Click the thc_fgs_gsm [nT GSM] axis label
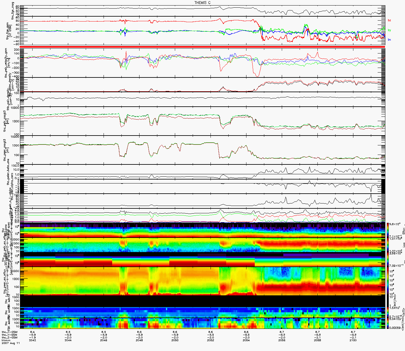 (9, 31)
